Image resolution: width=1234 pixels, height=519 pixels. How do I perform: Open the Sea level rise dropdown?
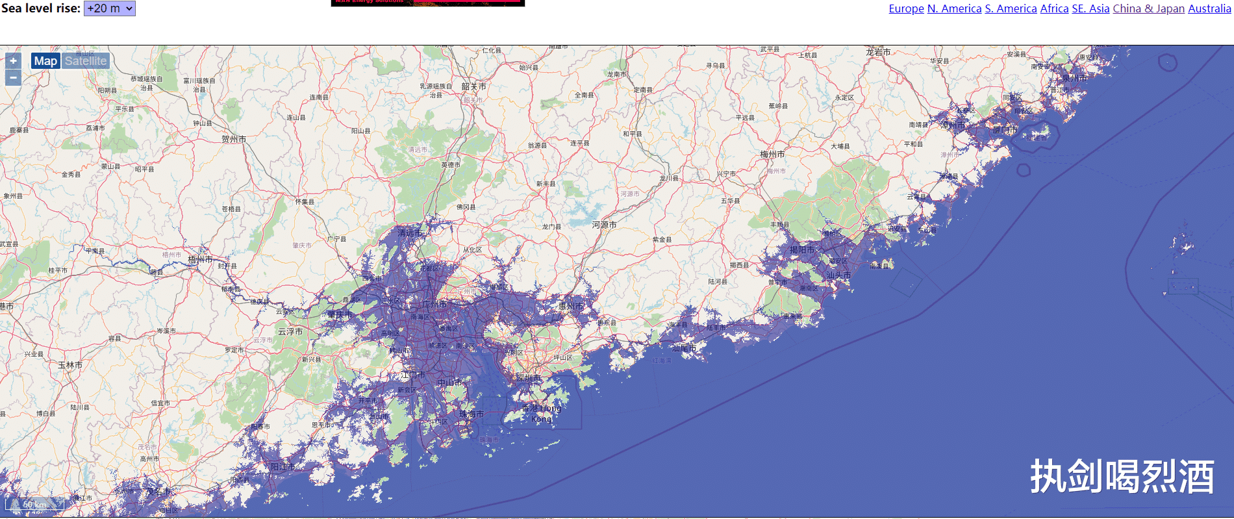[x=109, y=8]
